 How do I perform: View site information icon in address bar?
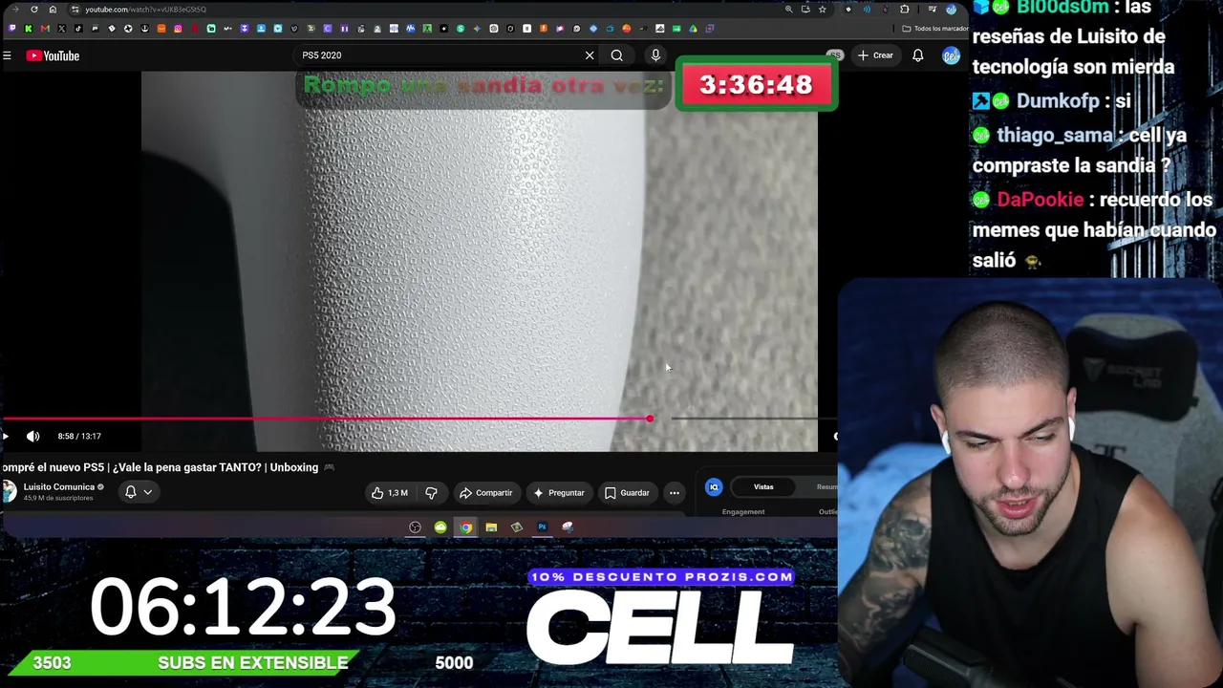coord(75,10)
